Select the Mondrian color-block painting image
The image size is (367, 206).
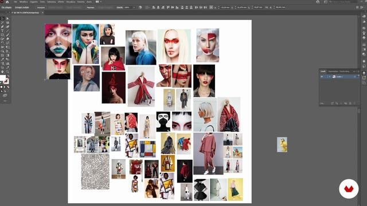[148, 149]
